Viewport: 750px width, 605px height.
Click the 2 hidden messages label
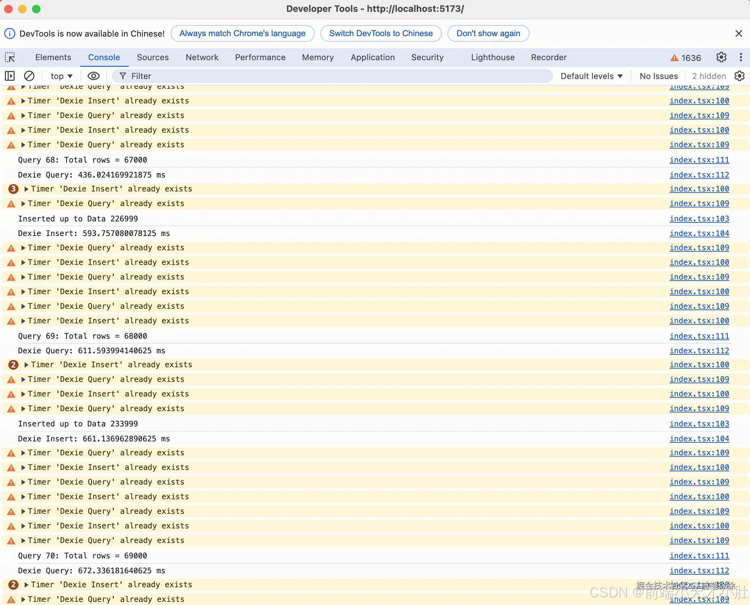point(709,76)
